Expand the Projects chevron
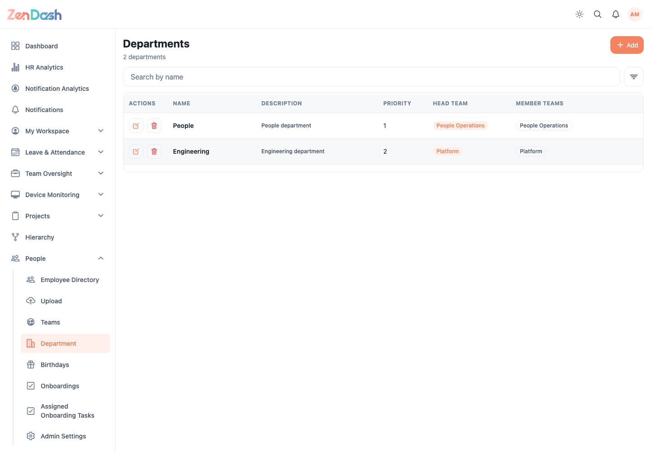Image resolution: width=651 pixels, height=452 pixels. [101, 216]
